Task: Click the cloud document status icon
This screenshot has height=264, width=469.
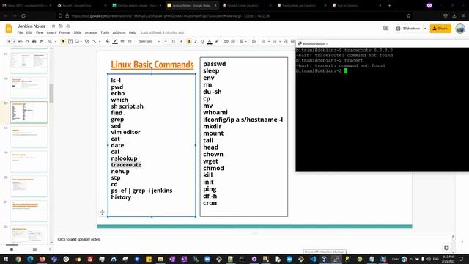Action: [x=68, y=26]
